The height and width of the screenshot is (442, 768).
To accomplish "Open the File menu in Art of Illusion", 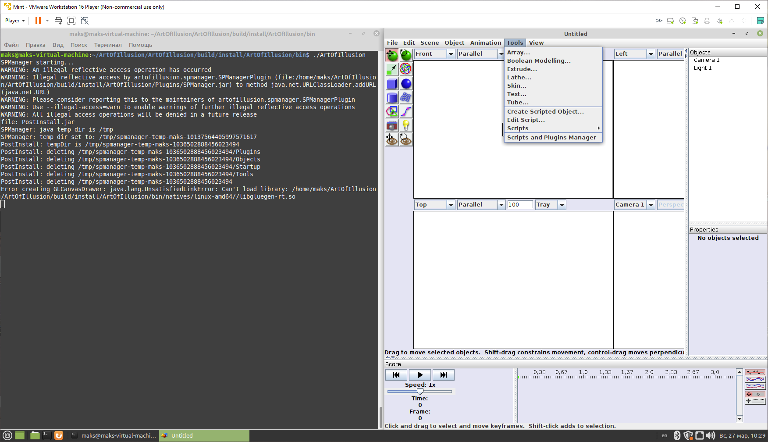I will coord(392,43).
